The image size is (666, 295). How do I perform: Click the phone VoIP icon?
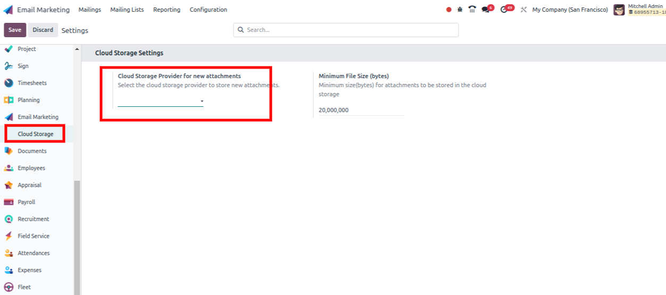coord(472,10)
